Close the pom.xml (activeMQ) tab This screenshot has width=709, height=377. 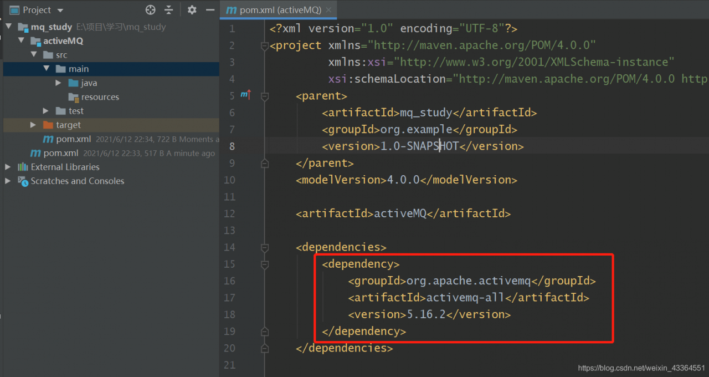329,10
